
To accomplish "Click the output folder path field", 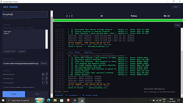I will 21,64.
